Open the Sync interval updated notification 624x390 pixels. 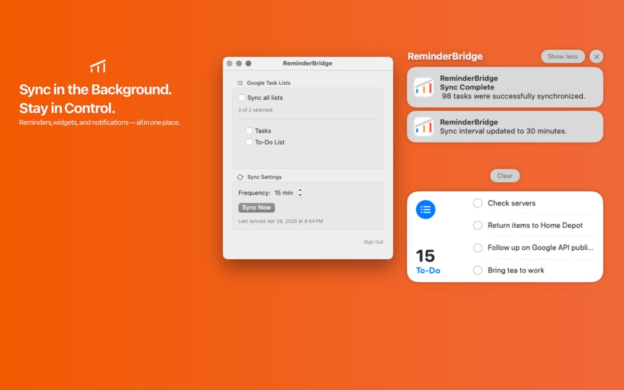[504, 127]
